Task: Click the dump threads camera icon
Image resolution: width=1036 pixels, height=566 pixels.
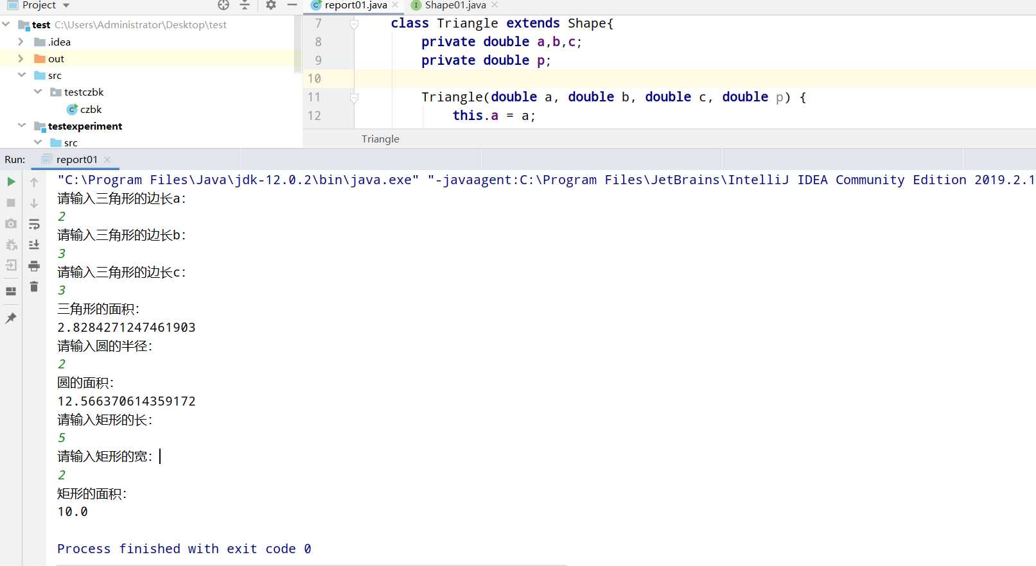Action: (x=11, y=223)
